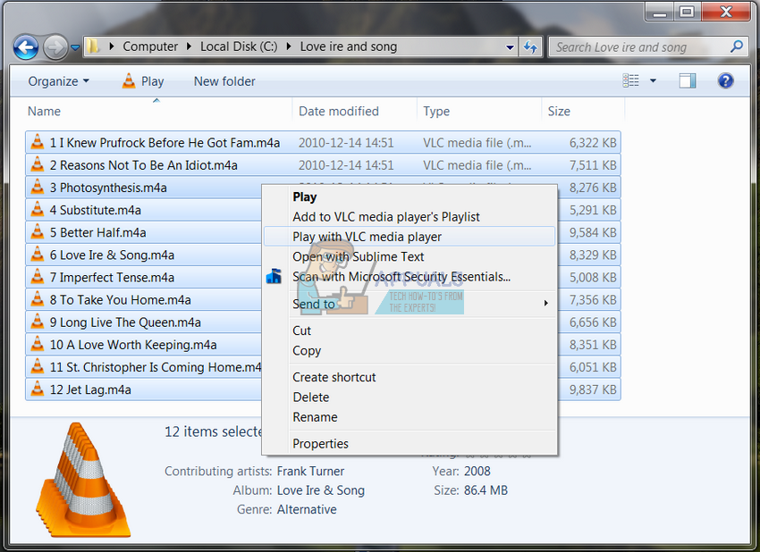Open the view options dropdown arrow
The image size is (760, 552).
click(x=653, y=81)
